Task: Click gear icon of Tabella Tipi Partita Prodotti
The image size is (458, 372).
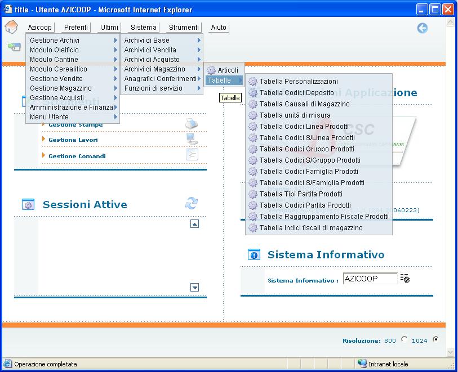Action: coord(252,194)
